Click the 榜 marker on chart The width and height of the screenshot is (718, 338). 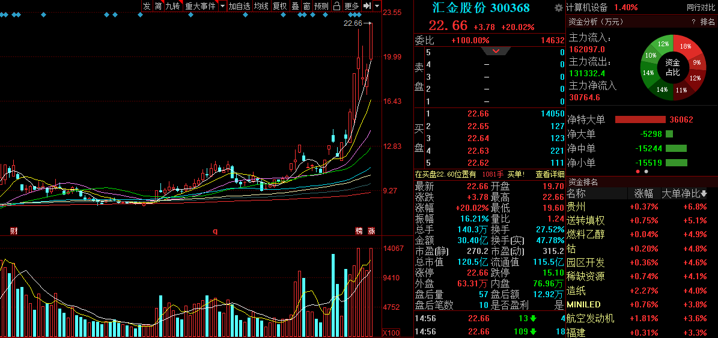359,231
